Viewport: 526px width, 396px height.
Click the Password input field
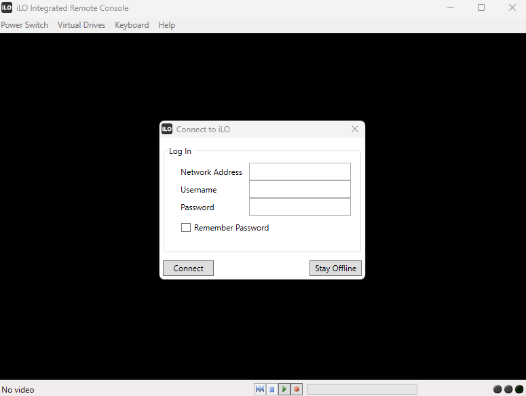pyautogui.click(x=300, y=207)
